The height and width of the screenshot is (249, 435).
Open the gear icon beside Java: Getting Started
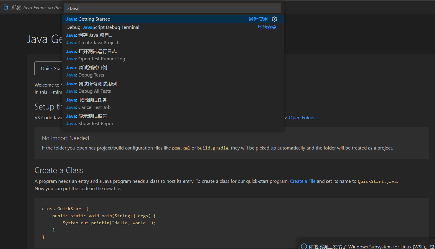point(274,19)
